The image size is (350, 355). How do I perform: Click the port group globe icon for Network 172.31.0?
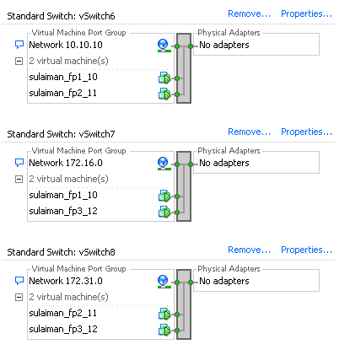[164, 282]
